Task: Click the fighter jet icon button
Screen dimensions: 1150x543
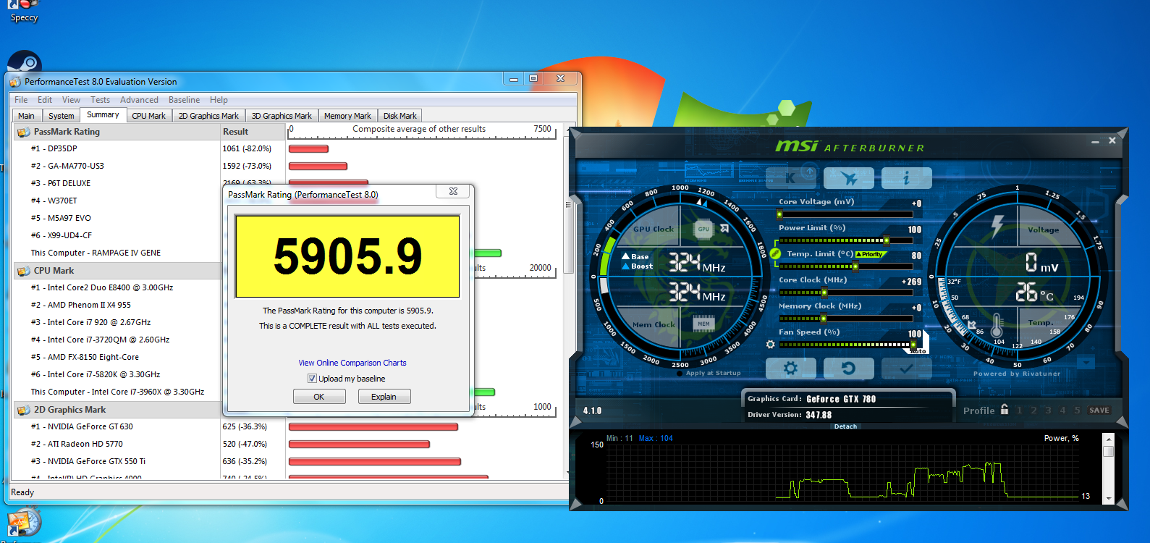Action: click(849, 177)
